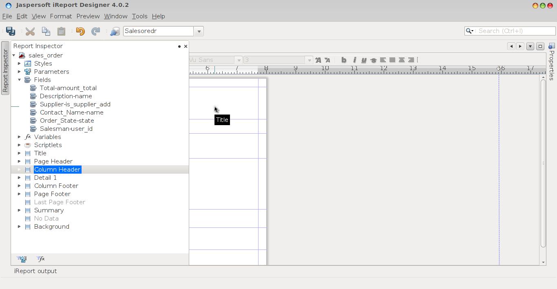
Task: Click the Redo icon
Action: tap(96, 31)
